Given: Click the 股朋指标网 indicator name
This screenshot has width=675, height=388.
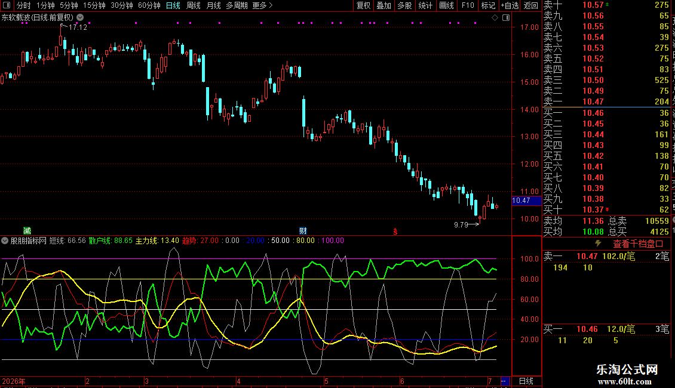Looking at the screenshot, I should coord(29,241).
